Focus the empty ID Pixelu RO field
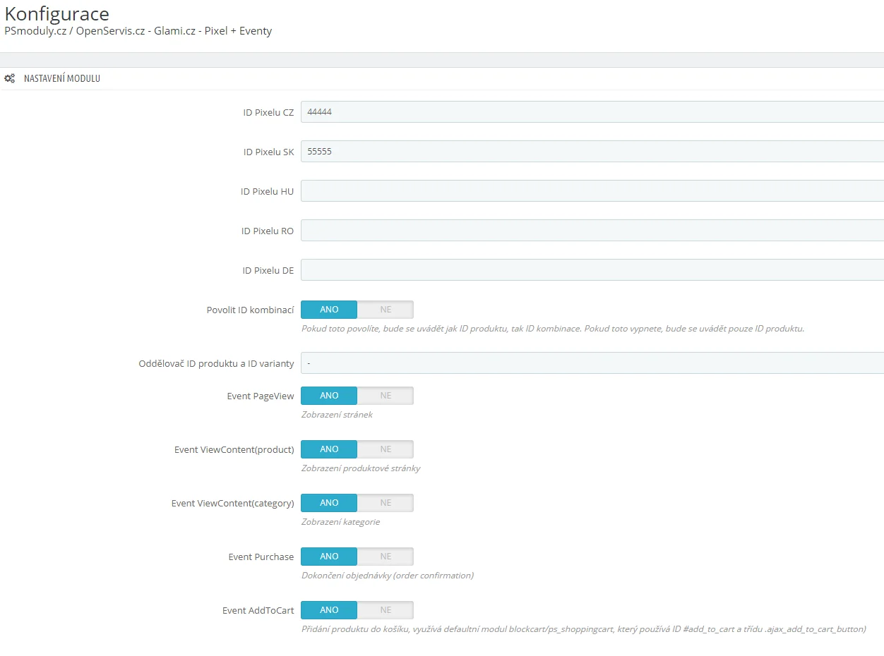This screenshot has width=884, height=656. point(592,231)
